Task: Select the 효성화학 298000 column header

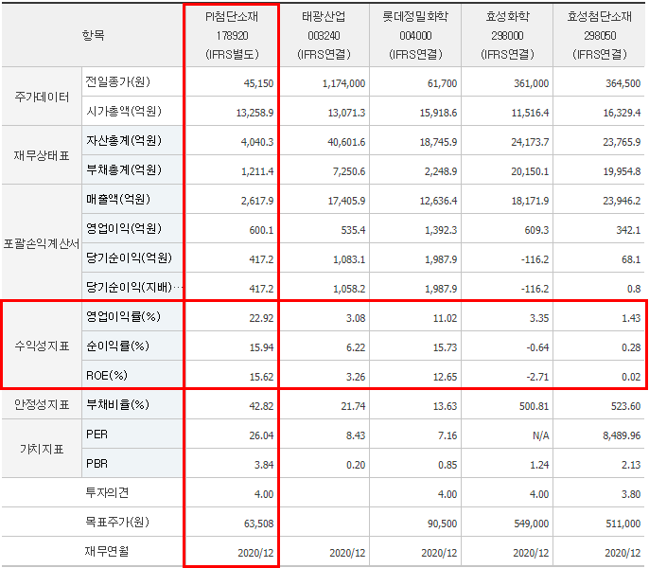Action: [507, 36]
